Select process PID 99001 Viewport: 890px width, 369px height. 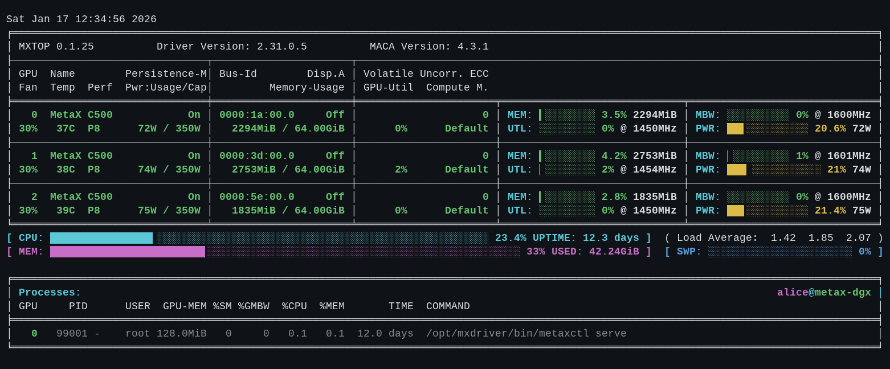(72, 334)
